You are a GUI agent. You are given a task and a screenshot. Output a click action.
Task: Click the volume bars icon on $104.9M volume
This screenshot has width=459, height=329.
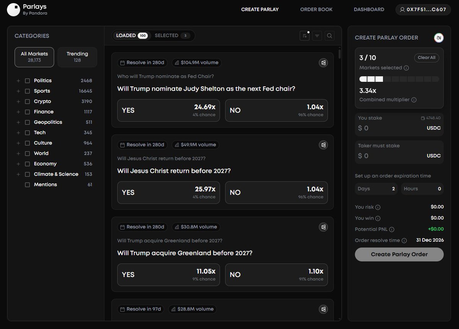tap(177, 63)
